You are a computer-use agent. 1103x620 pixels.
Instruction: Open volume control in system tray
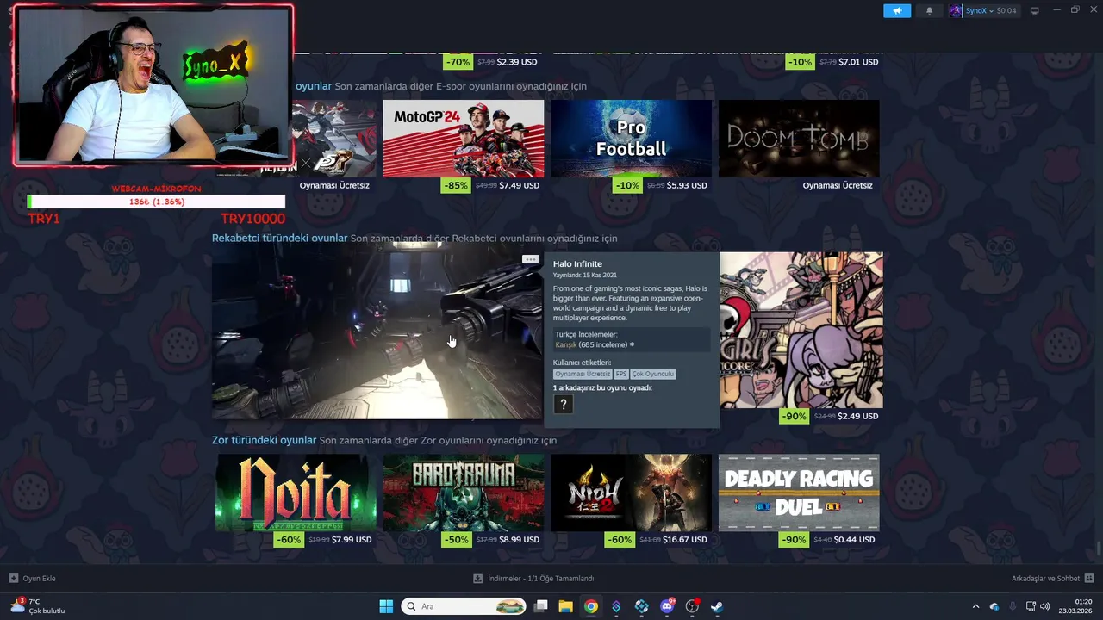tap(1045, 606)
